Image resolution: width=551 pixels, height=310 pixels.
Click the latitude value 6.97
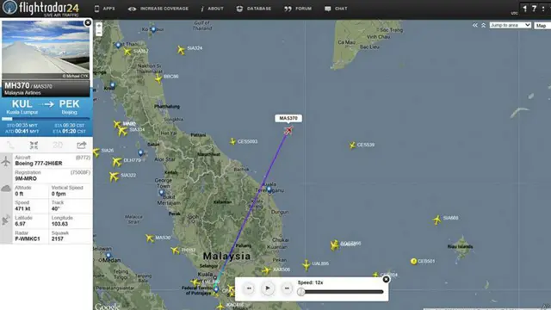pyautogui.click(x=20, y=224)
